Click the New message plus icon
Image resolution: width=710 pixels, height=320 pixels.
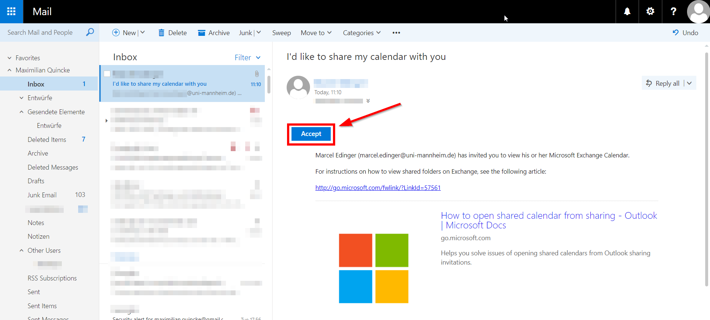tap(116, 33)
